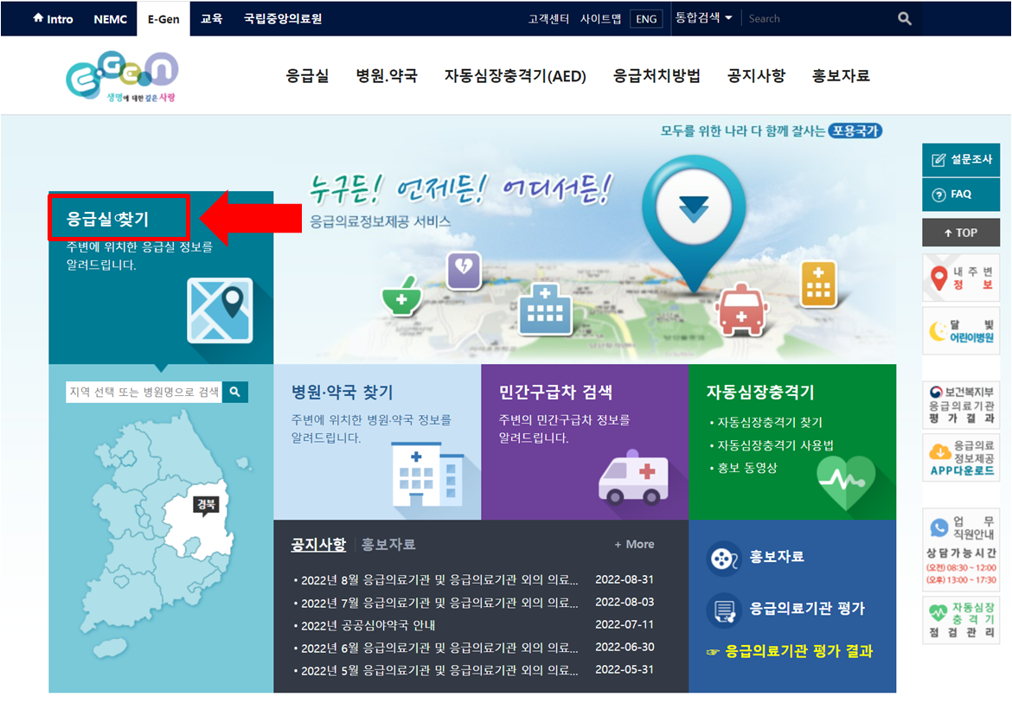Click + More in the notice board
1012x703 pixels.
[634, 545]
